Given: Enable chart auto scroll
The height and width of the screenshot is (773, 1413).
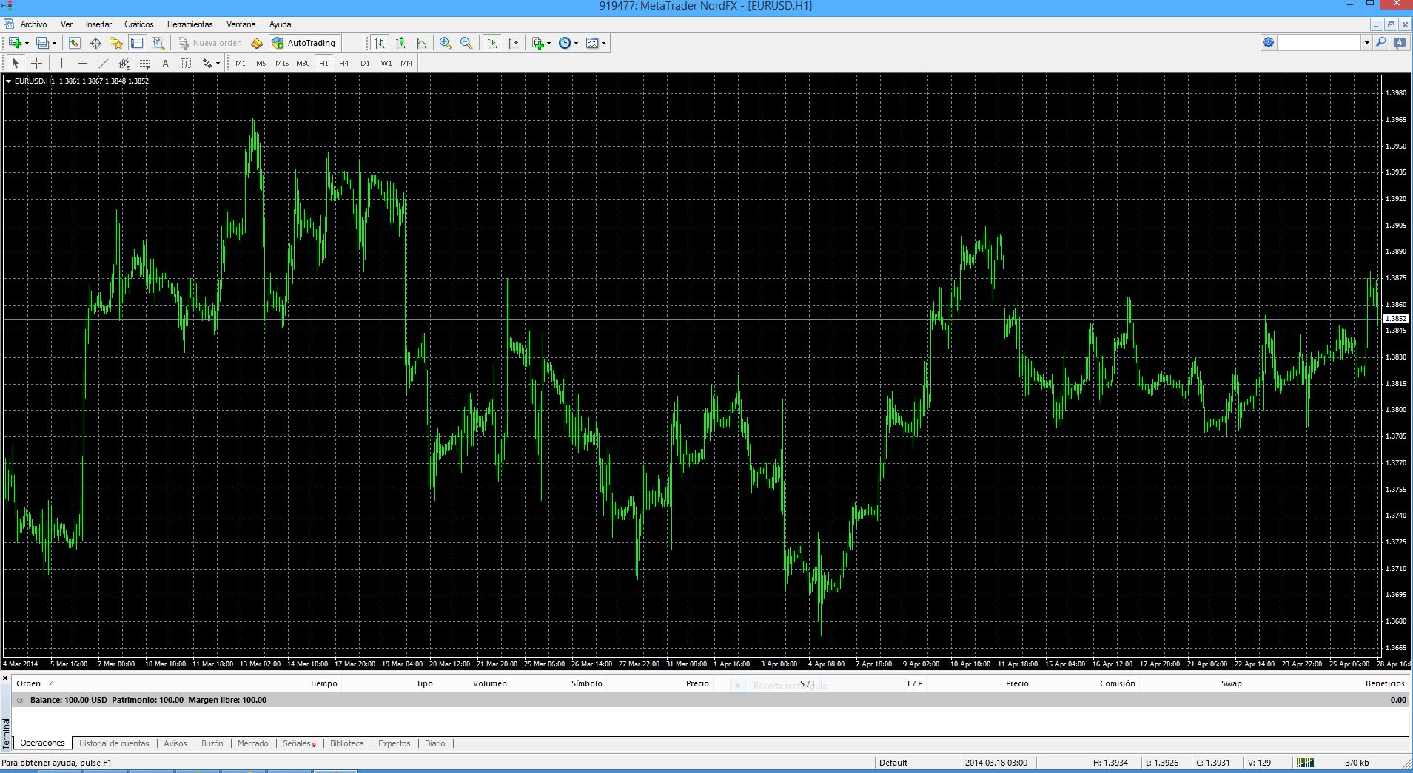Looking at the screenshot, I should (x=492, y=43).
